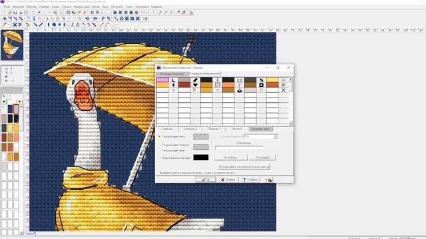Select the letter T text tool icon
This screenshot has height=239, width=426.
click(x=34, y=19)
